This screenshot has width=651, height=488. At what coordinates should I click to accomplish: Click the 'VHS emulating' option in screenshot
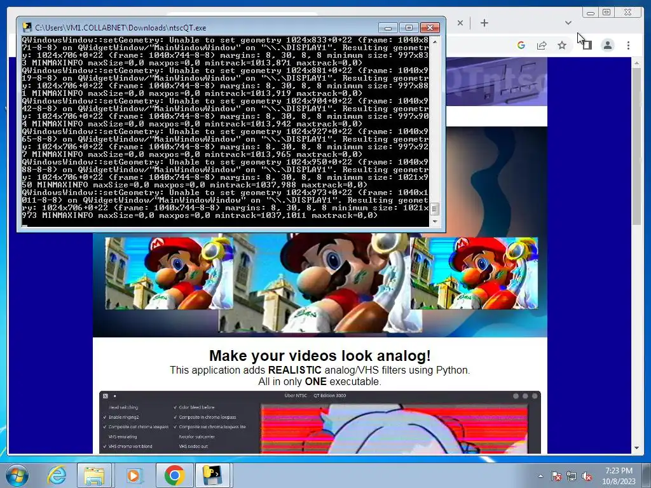coord(123,437)
